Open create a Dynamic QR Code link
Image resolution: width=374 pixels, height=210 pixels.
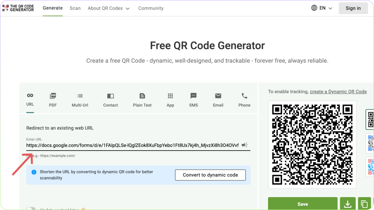(x=338, y=92)
